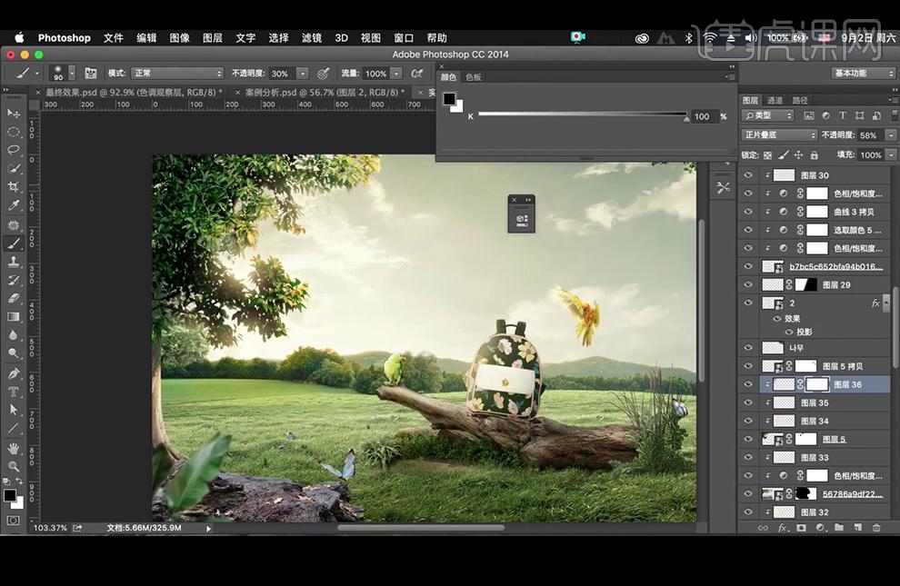The width and height of the screenshot is (900, 586).
Task: Select the Dodge tool
Action: click(14, 353)
